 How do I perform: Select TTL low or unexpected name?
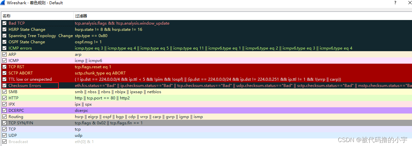(30, 79)
